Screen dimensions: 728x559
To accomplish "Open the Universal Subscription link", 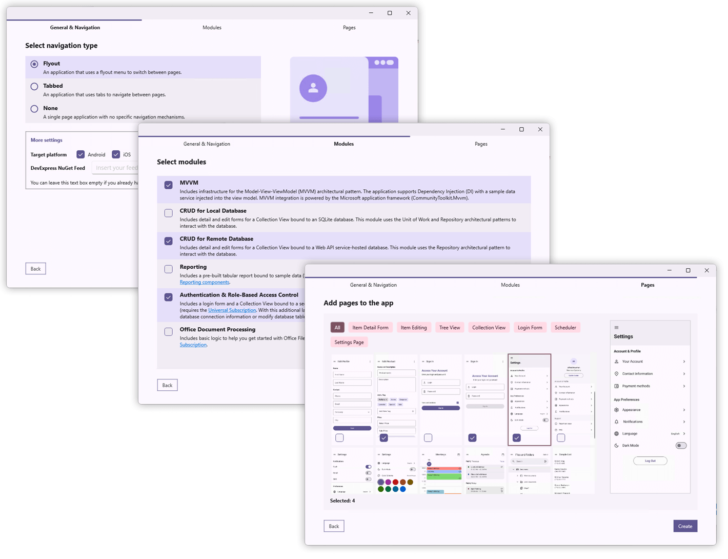I will (232, 310).
